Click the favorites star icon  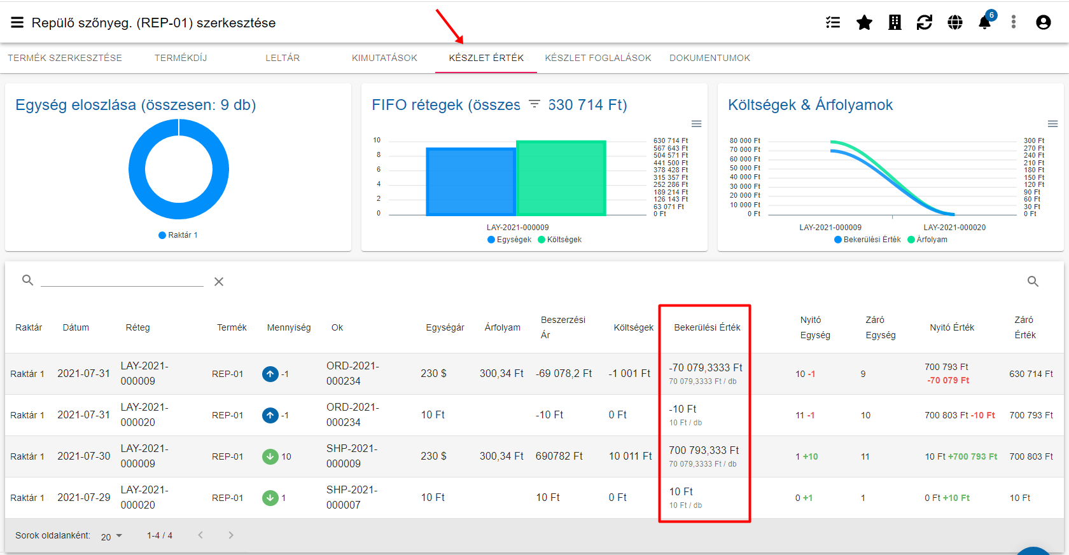(x=864, y=23)
